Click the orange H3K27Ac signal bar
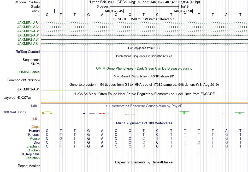Viewport: 248px width, 172px height. pos(144,103)
